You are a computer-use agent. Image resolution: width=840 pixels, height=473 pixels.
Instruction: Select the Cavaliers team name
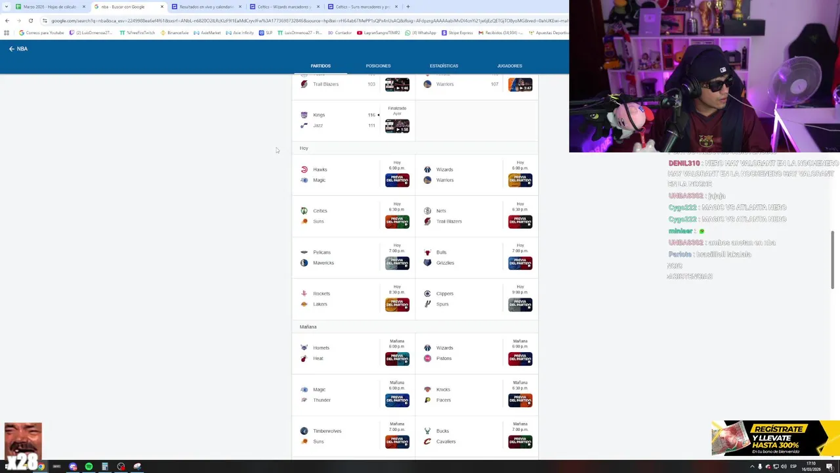(x=446, y=441)
